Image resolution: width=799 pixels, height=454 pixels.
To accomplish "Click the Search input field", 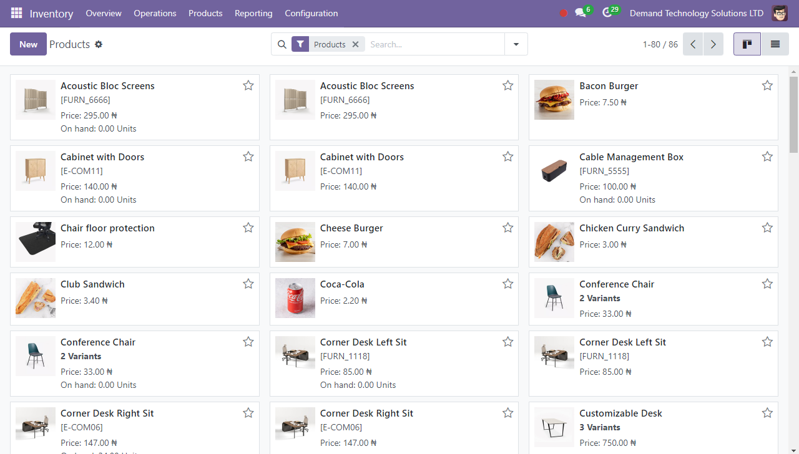I will point(434,44).
